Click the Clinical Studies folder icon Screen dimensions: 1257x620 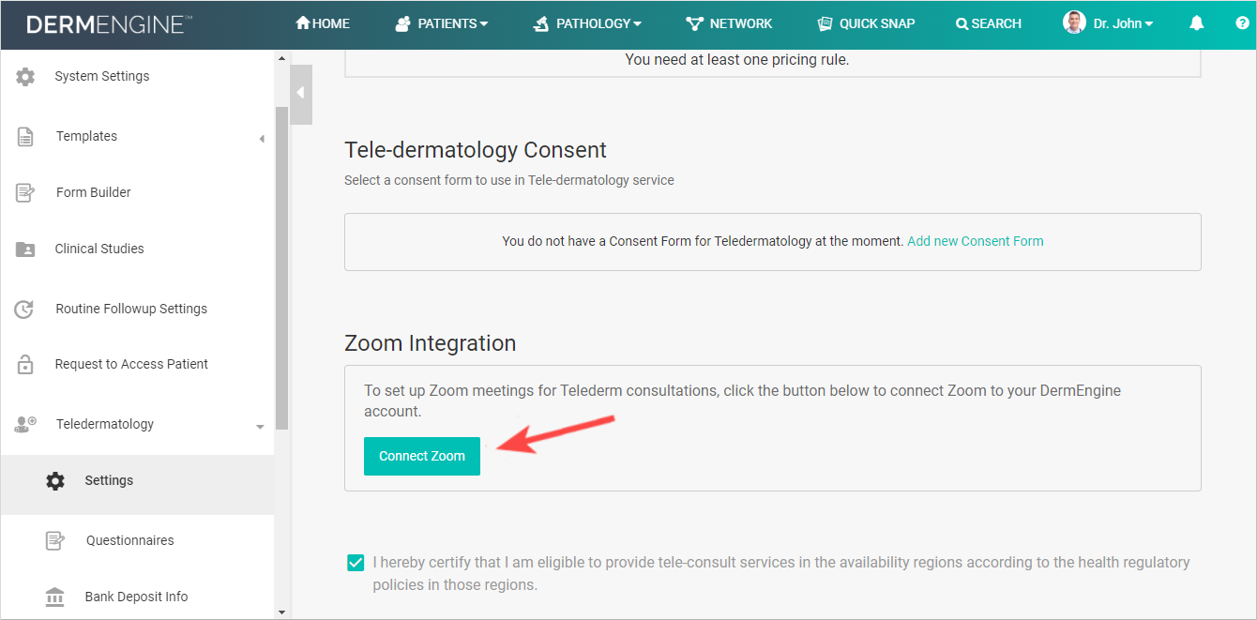(x=25, y=250)
